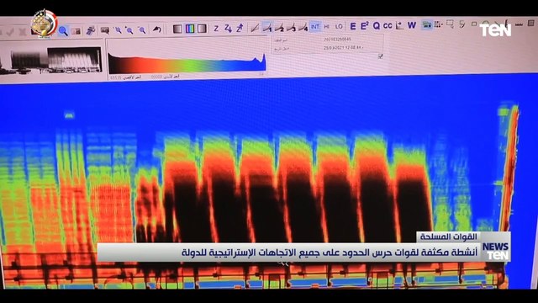Select the rainbow pseudo-color mode icon

point(190,29)
